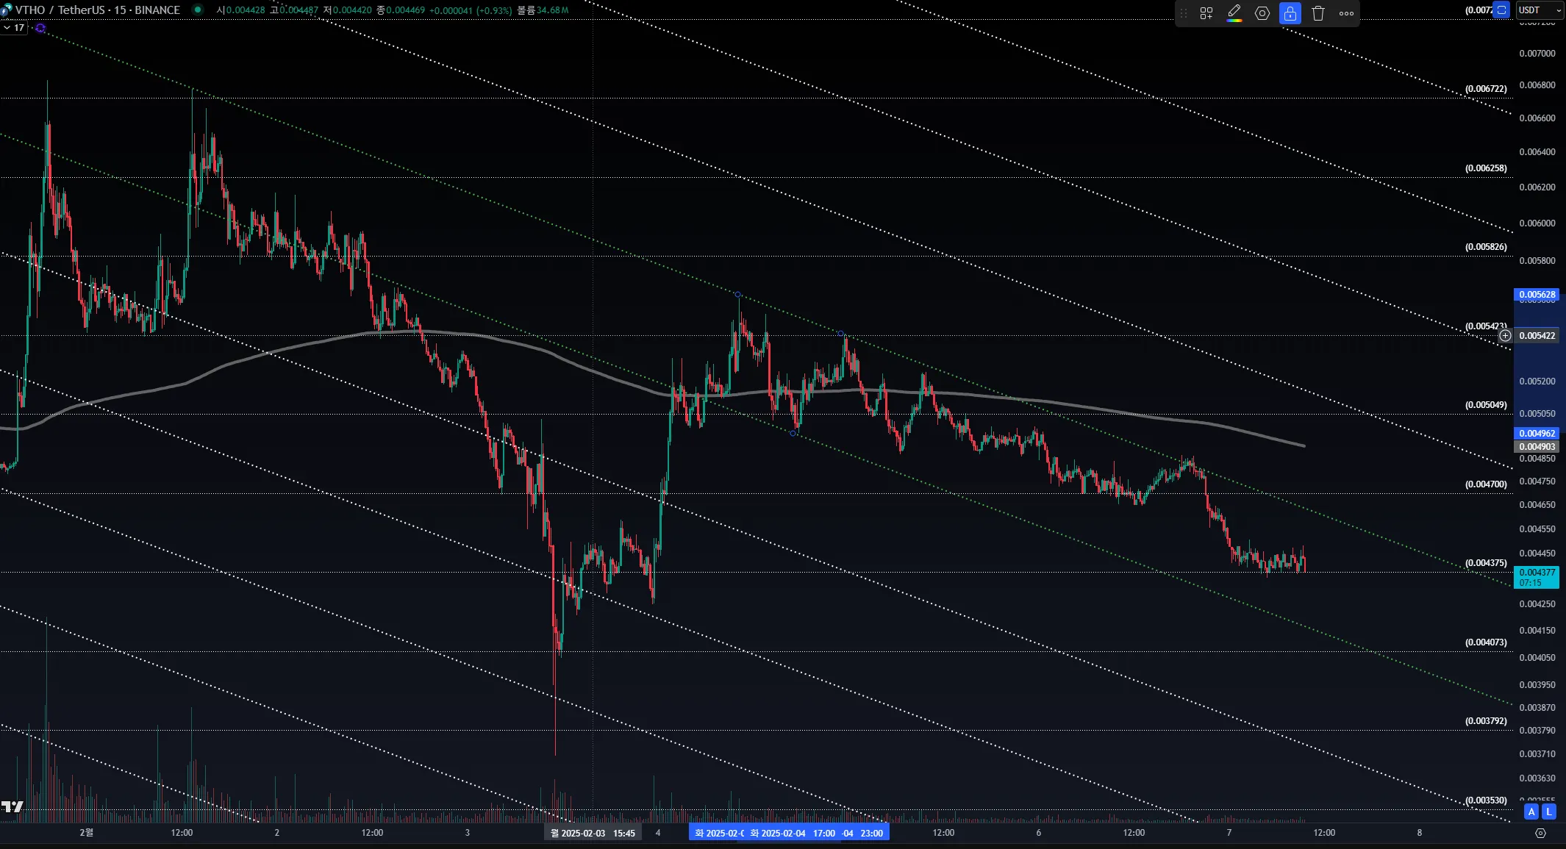
Task: Click the Fib level label (0.003530)
Action: click(x=1486, y=800)
